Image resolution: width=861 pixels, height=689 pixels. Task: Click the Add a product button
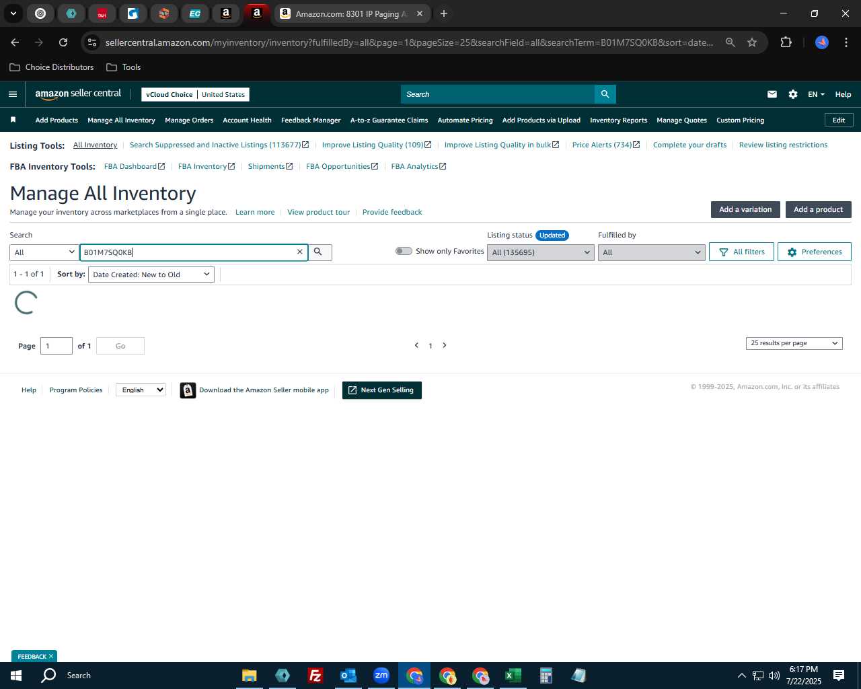(818, 209)
